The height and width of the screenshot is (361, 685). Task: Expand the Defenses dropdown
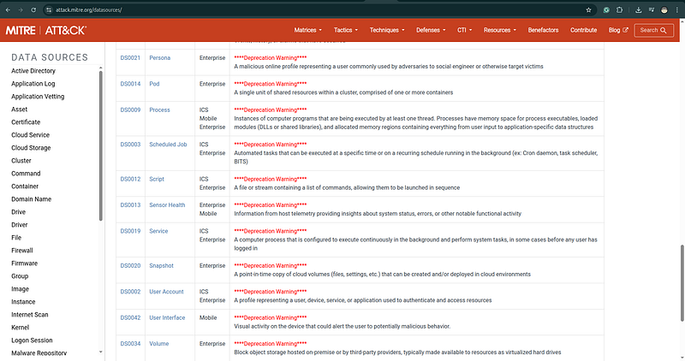tap(431, 30)
